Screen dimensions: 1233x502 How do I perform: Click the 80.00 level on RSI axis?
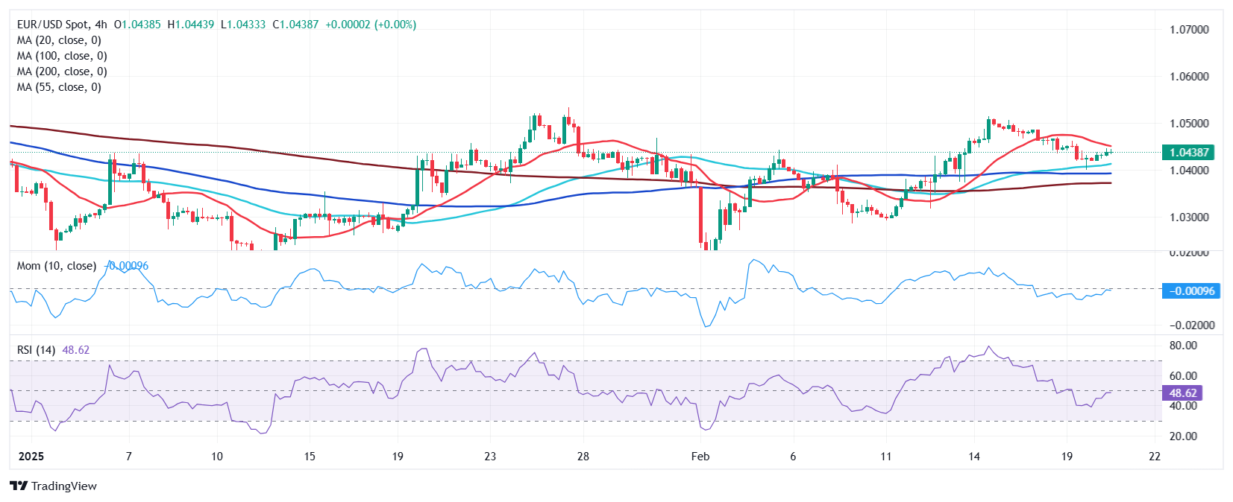1183,346
